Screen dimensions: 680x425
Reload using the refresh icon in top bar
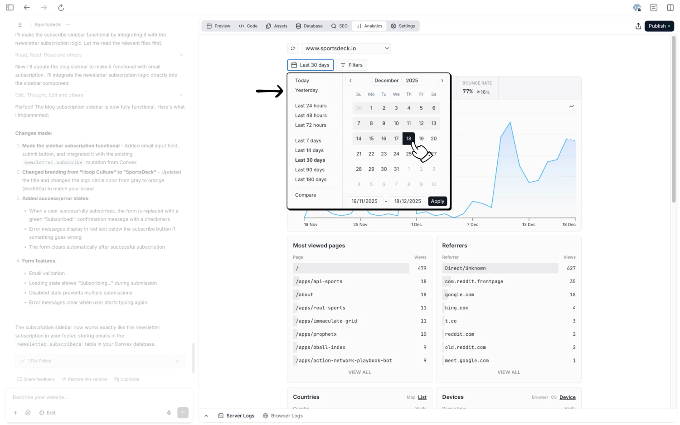tap(61, 7)
